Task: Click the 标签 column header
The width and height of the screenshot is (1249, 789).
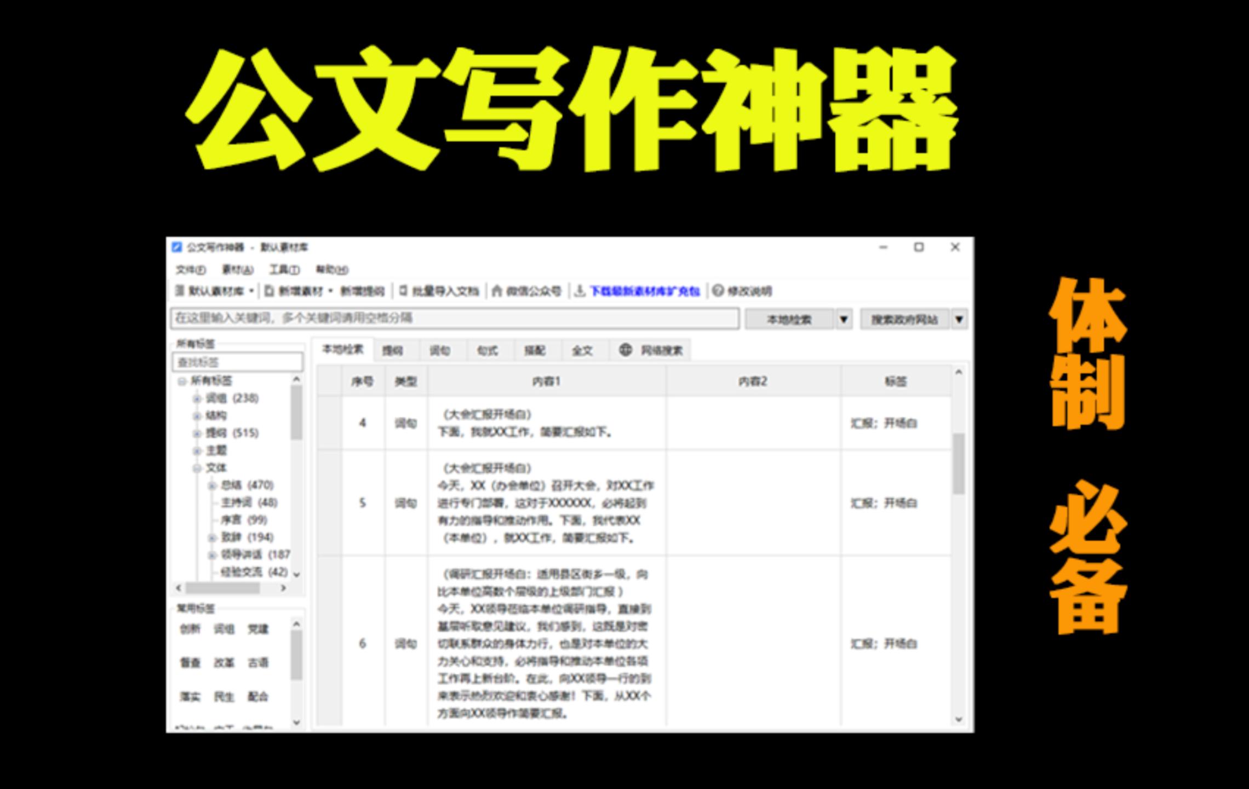Action: pos(896,381)
